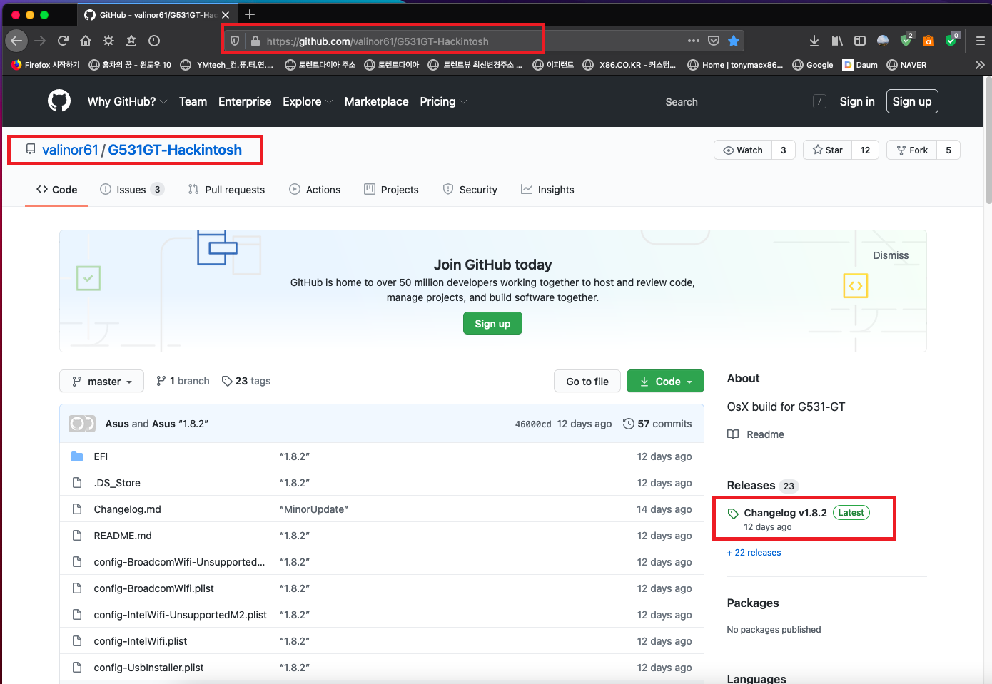Open the EFI folder

pos(101,456)
